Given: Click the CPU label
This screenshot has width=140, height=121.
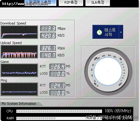Looking at the screenshot, I should pyautogui.click(x=9, y=111).
